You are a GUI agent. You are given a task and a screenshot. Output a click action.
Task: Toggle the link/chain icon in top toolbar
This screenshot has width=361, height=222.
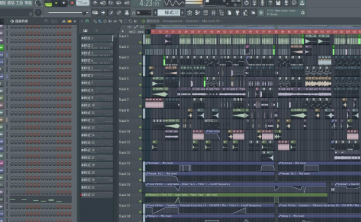point(119,13)
